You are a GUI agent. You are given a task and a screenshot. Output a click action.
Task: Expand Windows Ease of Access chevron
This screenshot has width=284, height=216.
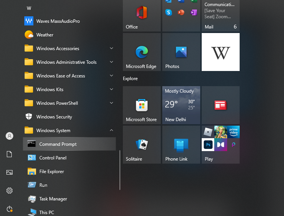pos(111,76)
